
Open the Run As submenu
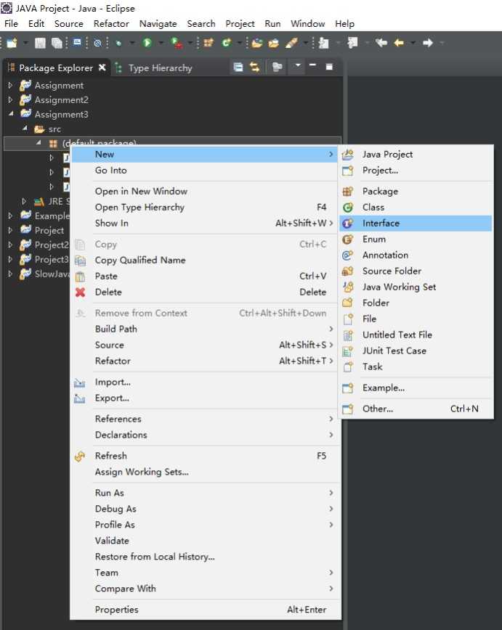point(205,493)
